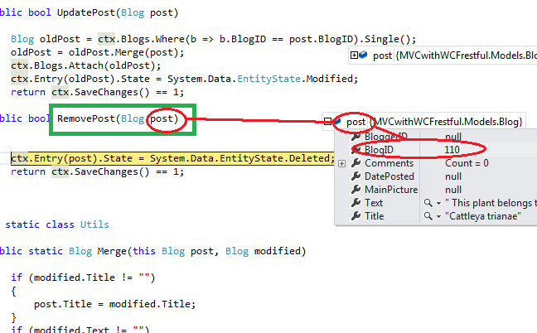The image size is (537, 333).
Task: Click the ctx.Blogs.Attach(oldPost) line
Action: coord(85,65)
